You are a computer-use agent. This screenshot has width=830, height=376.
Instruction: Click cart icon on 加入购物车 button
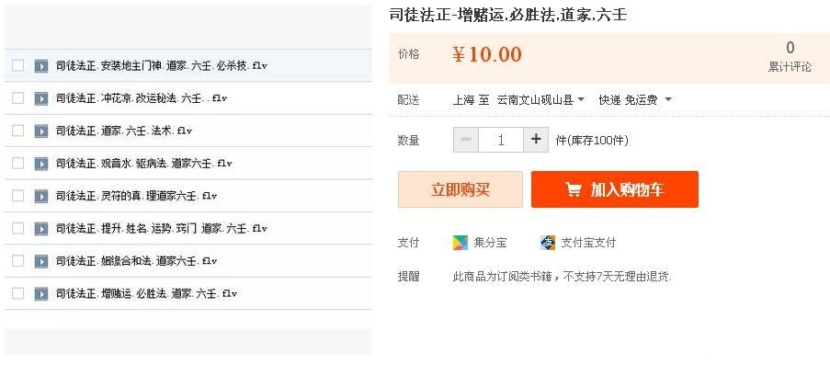click(573, 190)
